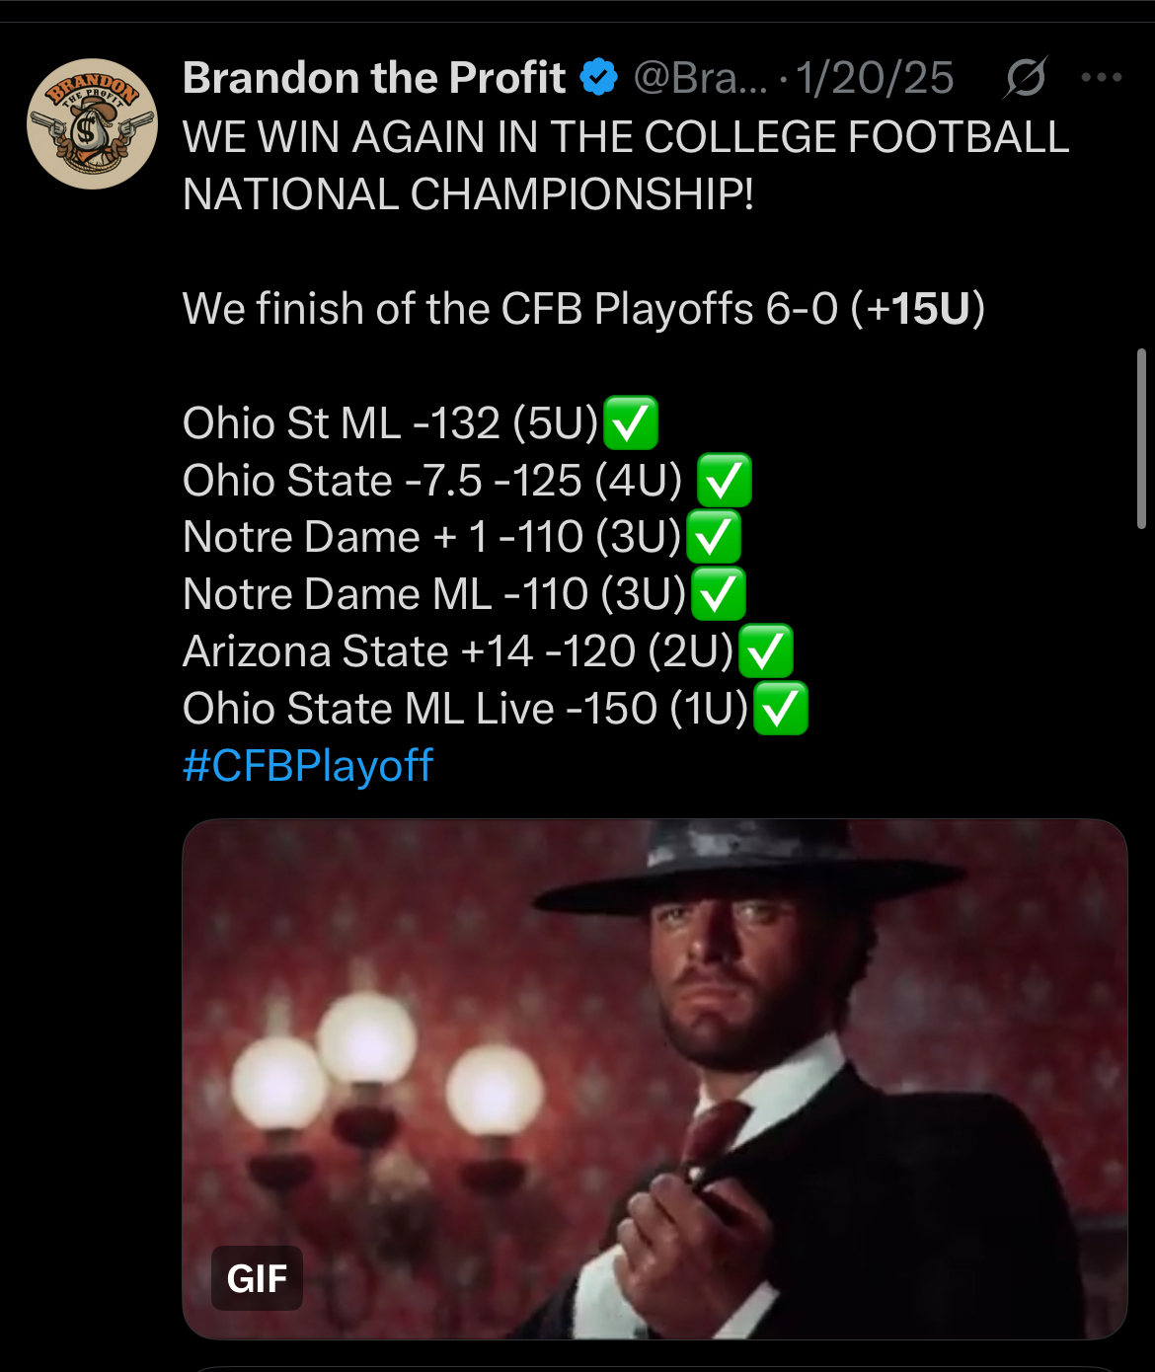The width and height of the screenshot is (1155, 1372).
Task: Tap the check mark after Notre Dame + 1
Action: click(713, 538)
